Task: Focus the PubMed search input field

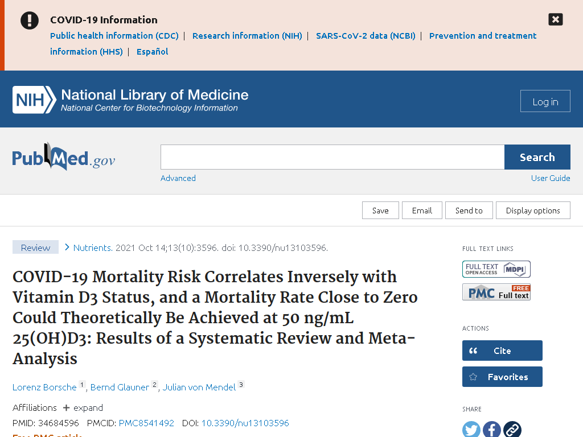Action: [332, 157]
